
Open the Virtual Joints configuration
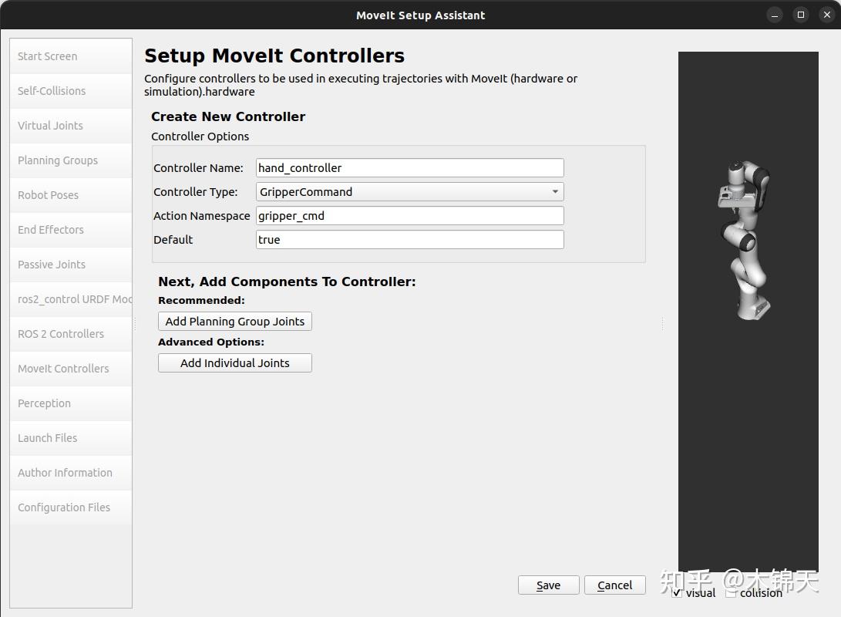pyautogui.click(x=70, y=125)
